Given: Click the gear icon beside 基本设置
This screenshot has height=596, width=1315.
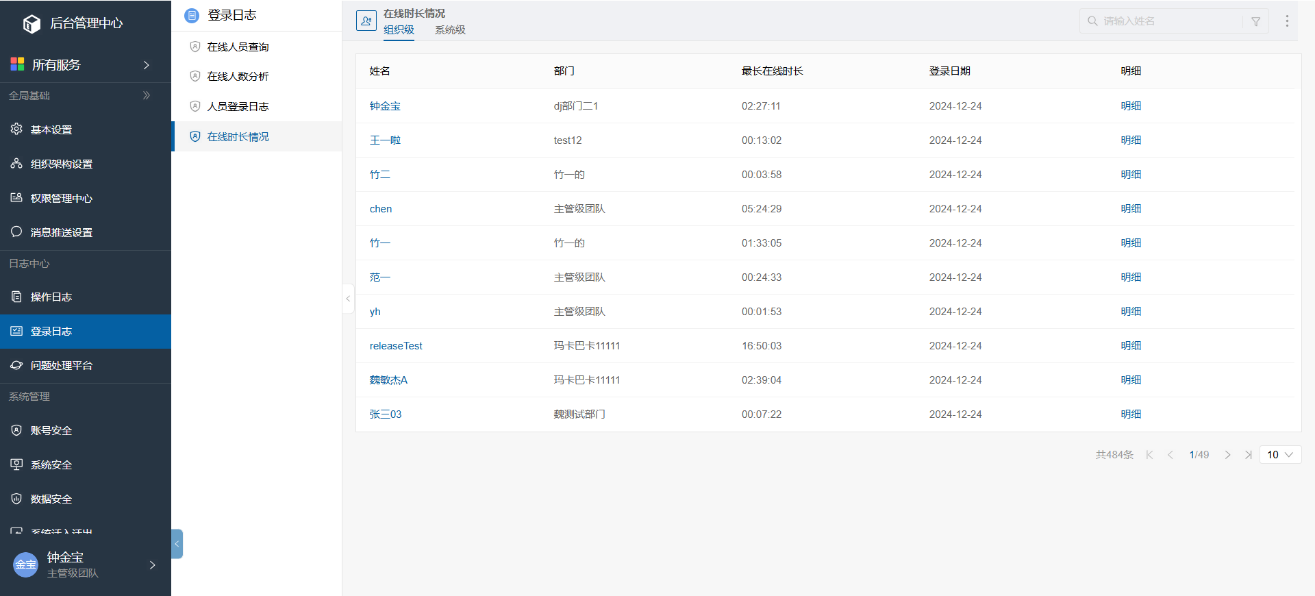Looking at the screenshot, I should click(16, 129).
